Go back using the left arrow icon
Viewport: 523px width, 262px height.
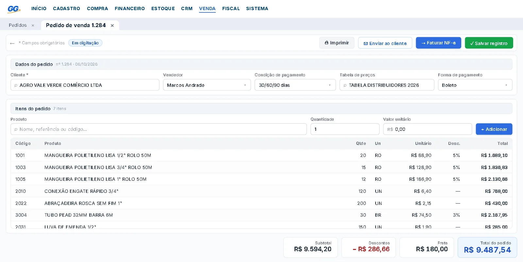tap(12, 43)
